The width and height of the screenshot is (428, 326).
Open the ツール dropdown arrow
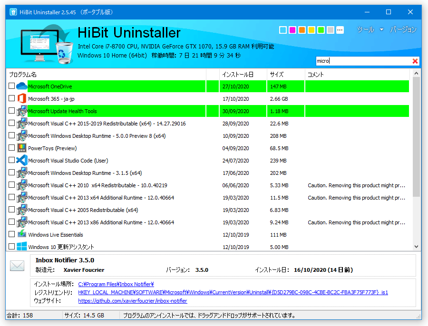(x=381, y=29)
